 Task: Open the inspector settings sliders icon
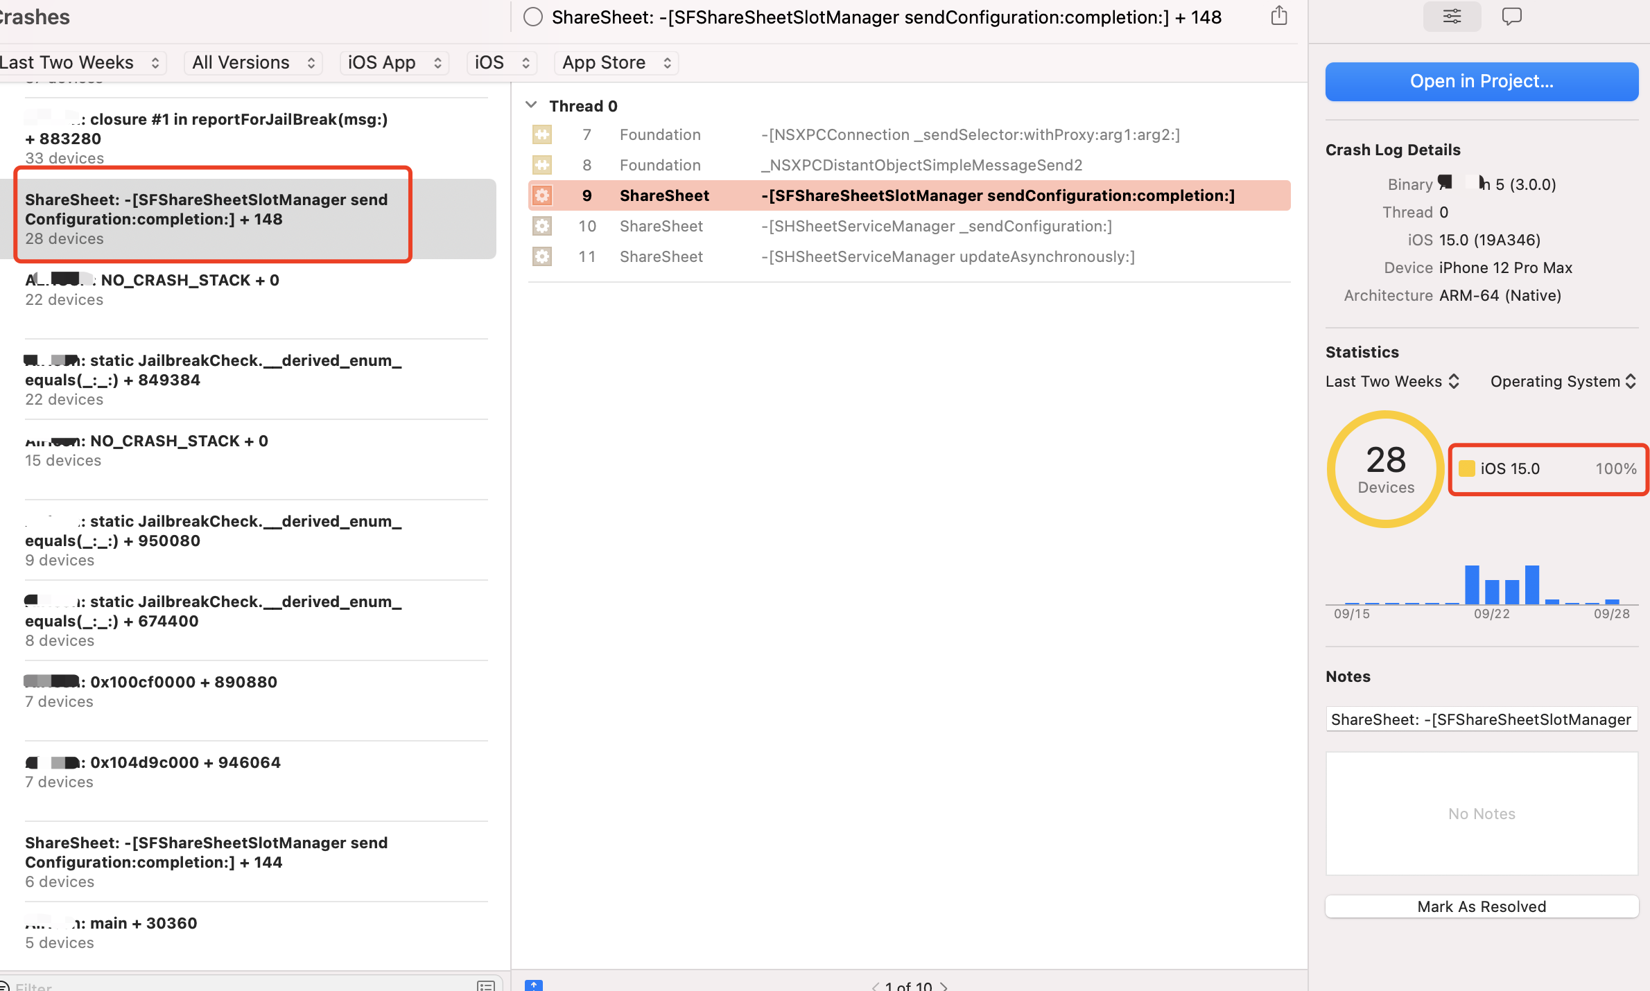[1452, 16]
